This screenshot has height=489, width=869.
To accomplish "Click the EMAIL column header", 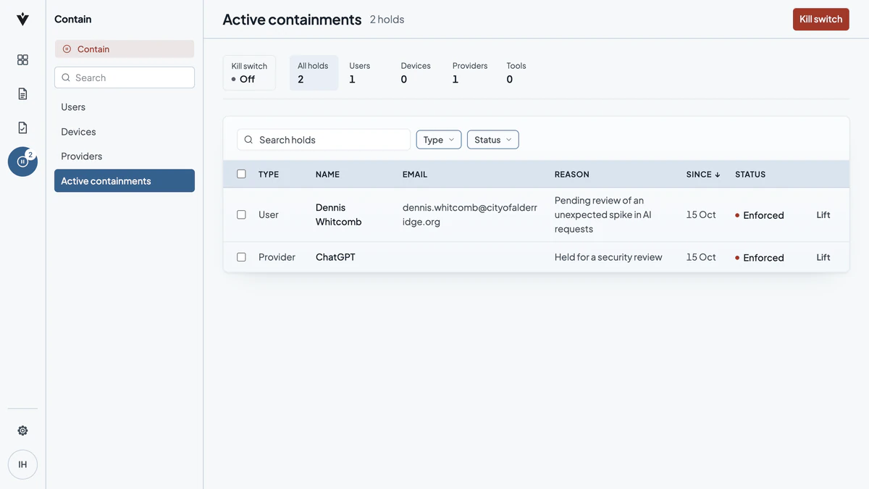I will coord(415,175).
